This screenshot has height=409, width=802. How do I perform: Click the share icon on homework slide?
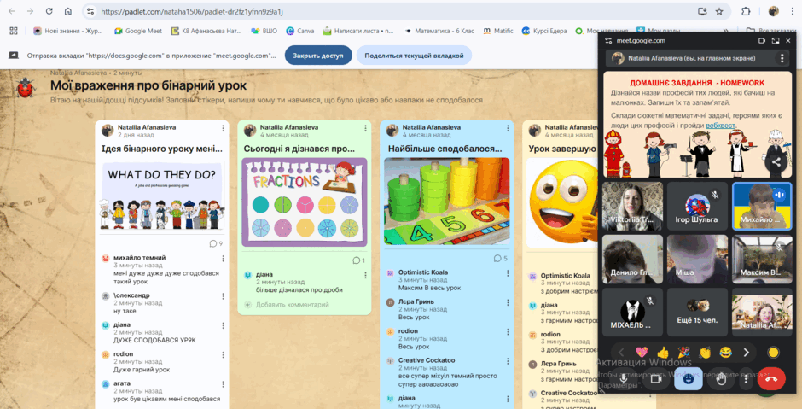pos(776,161)
